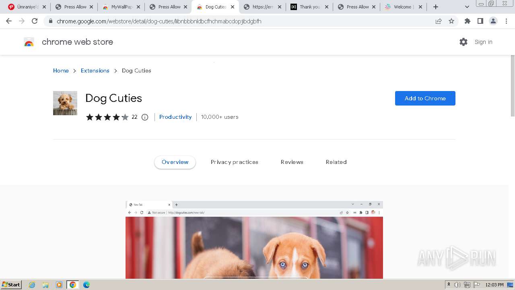Click Sign in link
This screenshot has width=515, height=290.
pyautogui.click(x=483, y=42)
